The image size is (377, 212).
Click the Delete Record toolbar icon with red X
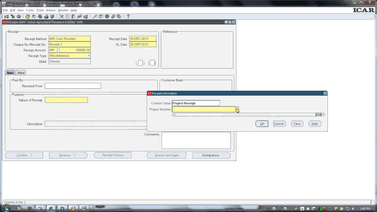coord(86,16)
